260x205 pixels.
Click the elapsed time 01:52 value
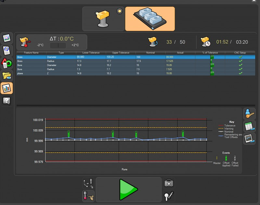(x=222, y=42)
